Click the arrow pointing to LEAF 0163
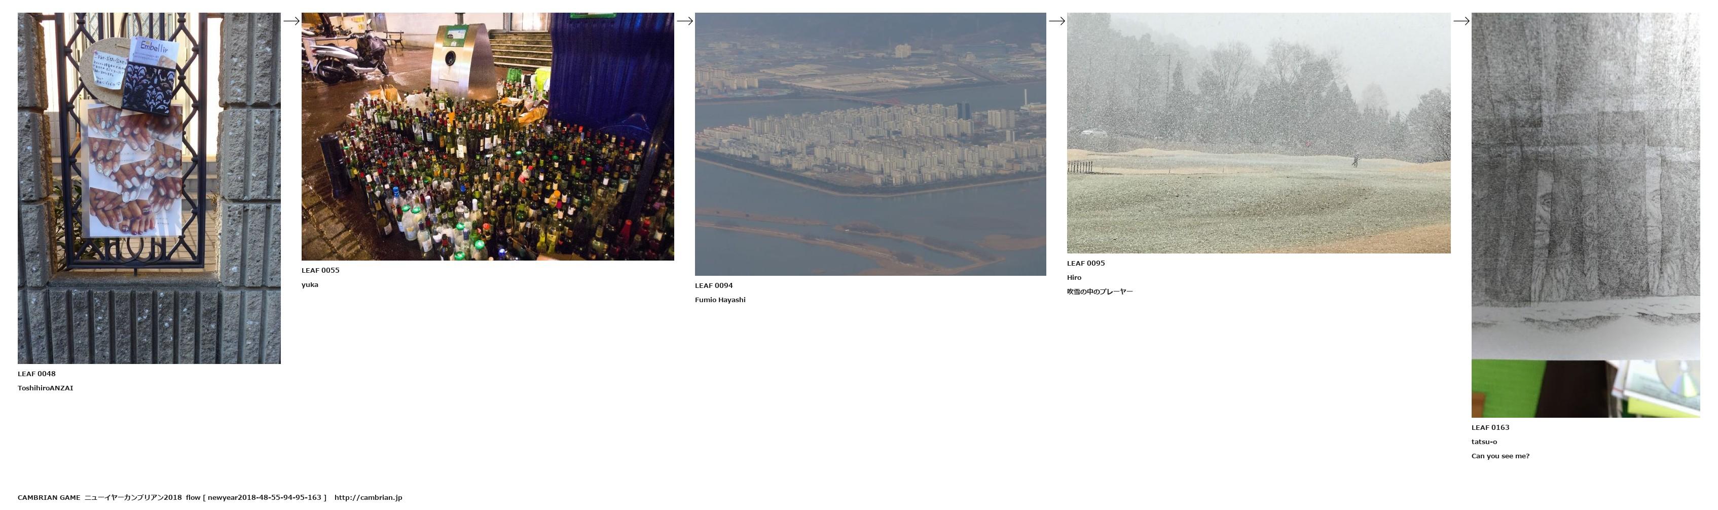The height and width of the screenshot is (510, 1718). [x=1462, y=21]
